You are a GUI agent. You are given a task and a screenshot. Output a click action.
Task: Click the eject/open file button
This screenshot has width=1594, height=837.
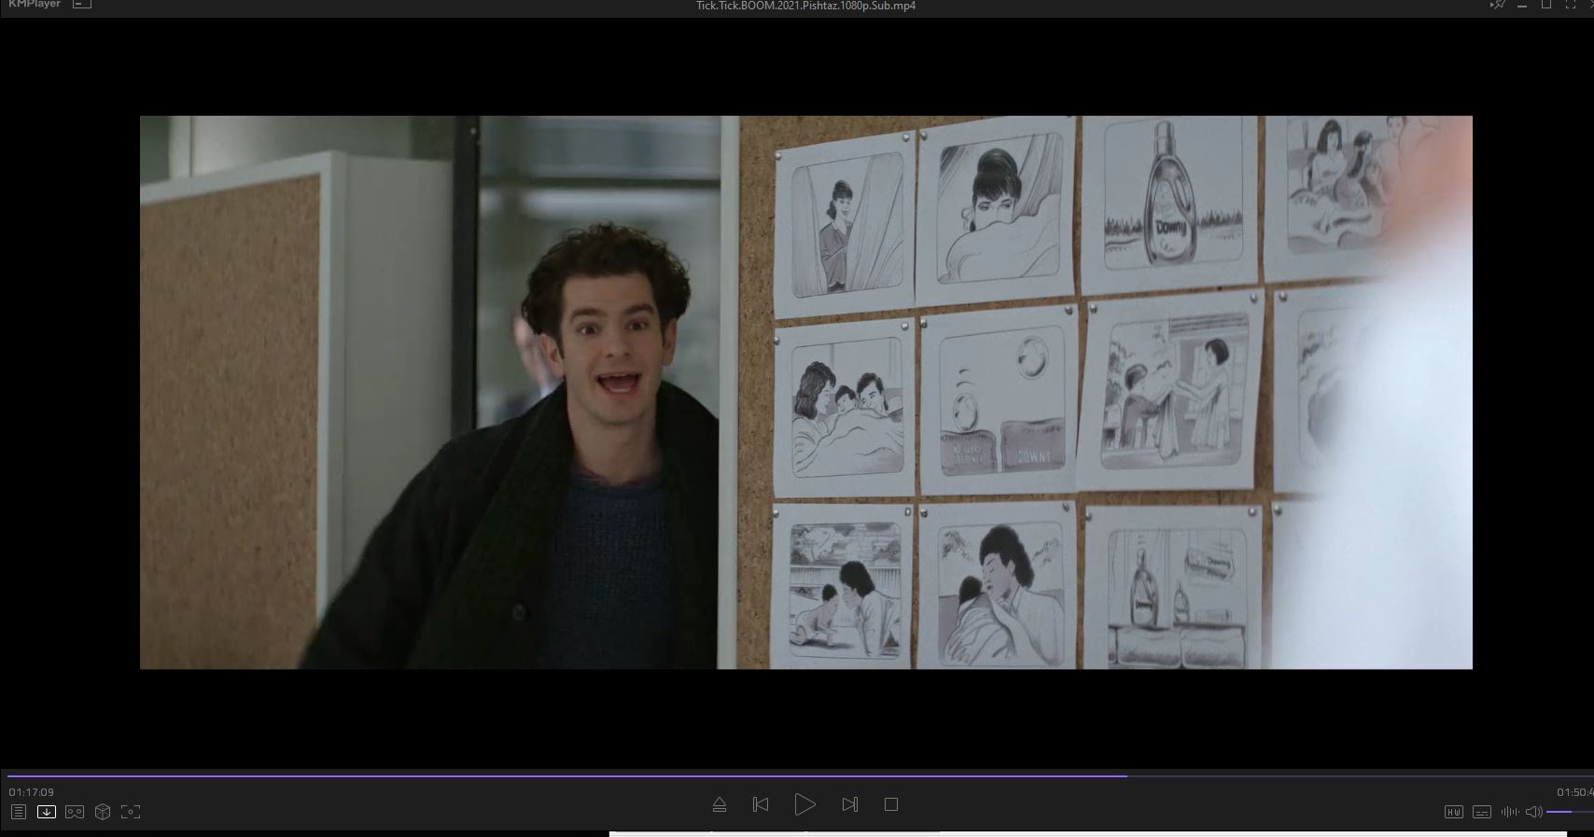click(719, 804)
